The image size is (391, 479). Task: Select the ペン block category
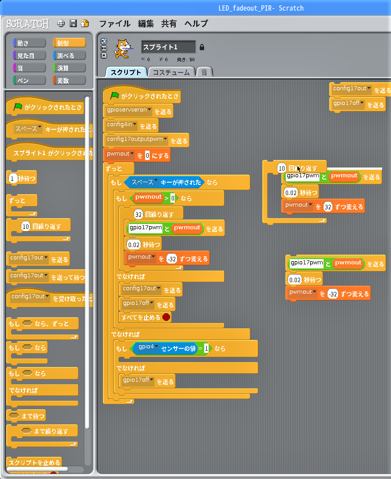tap(29, 81)
